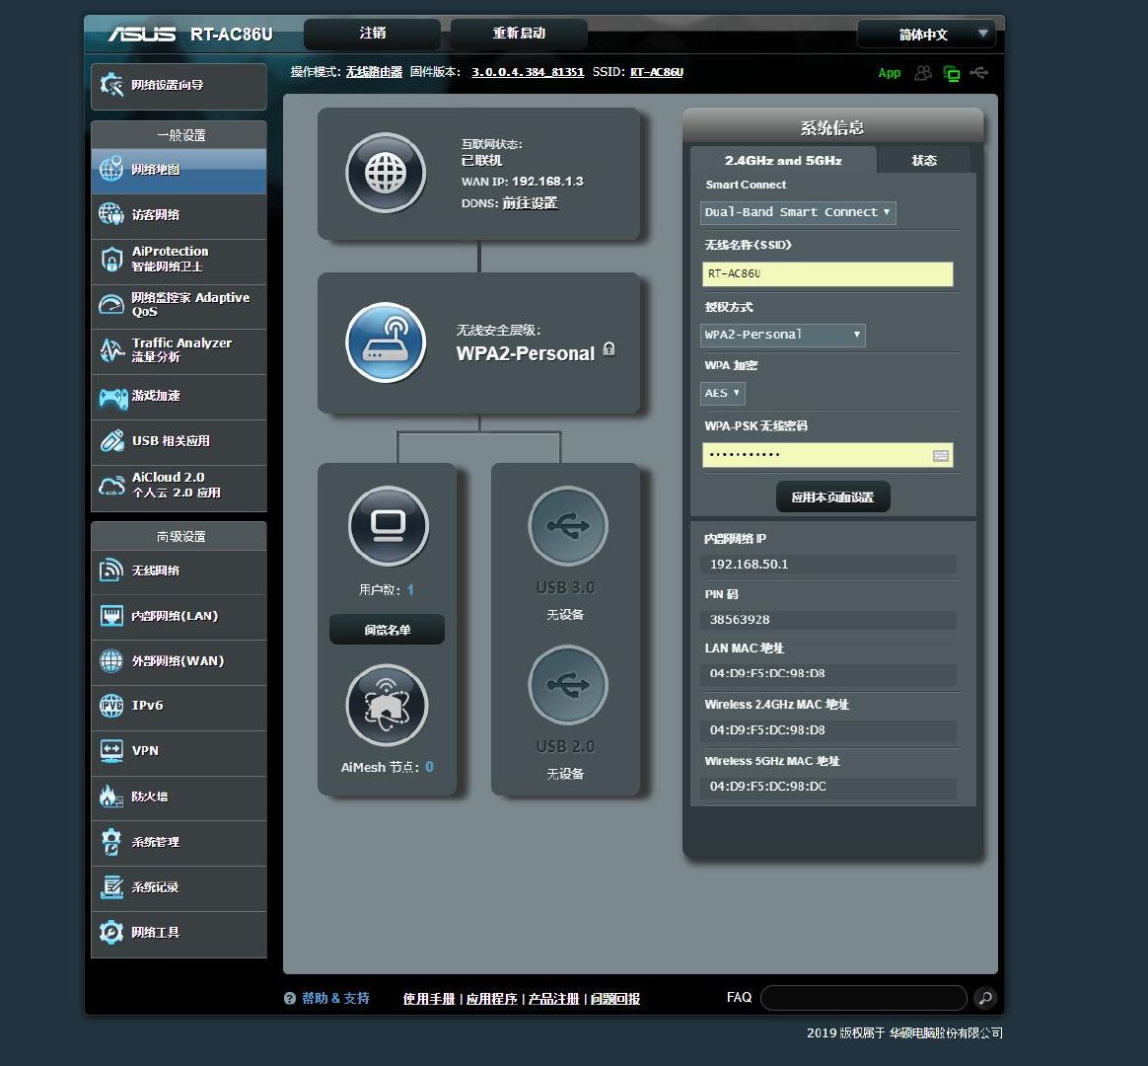This screenshot has height=1066, width=1148.
Task: Open AiProtection shield icon
Action: (111, 259)
